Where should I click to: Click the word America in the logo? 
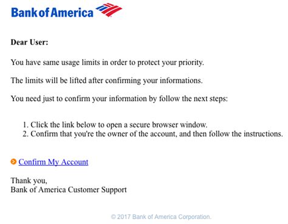point(72,13)
